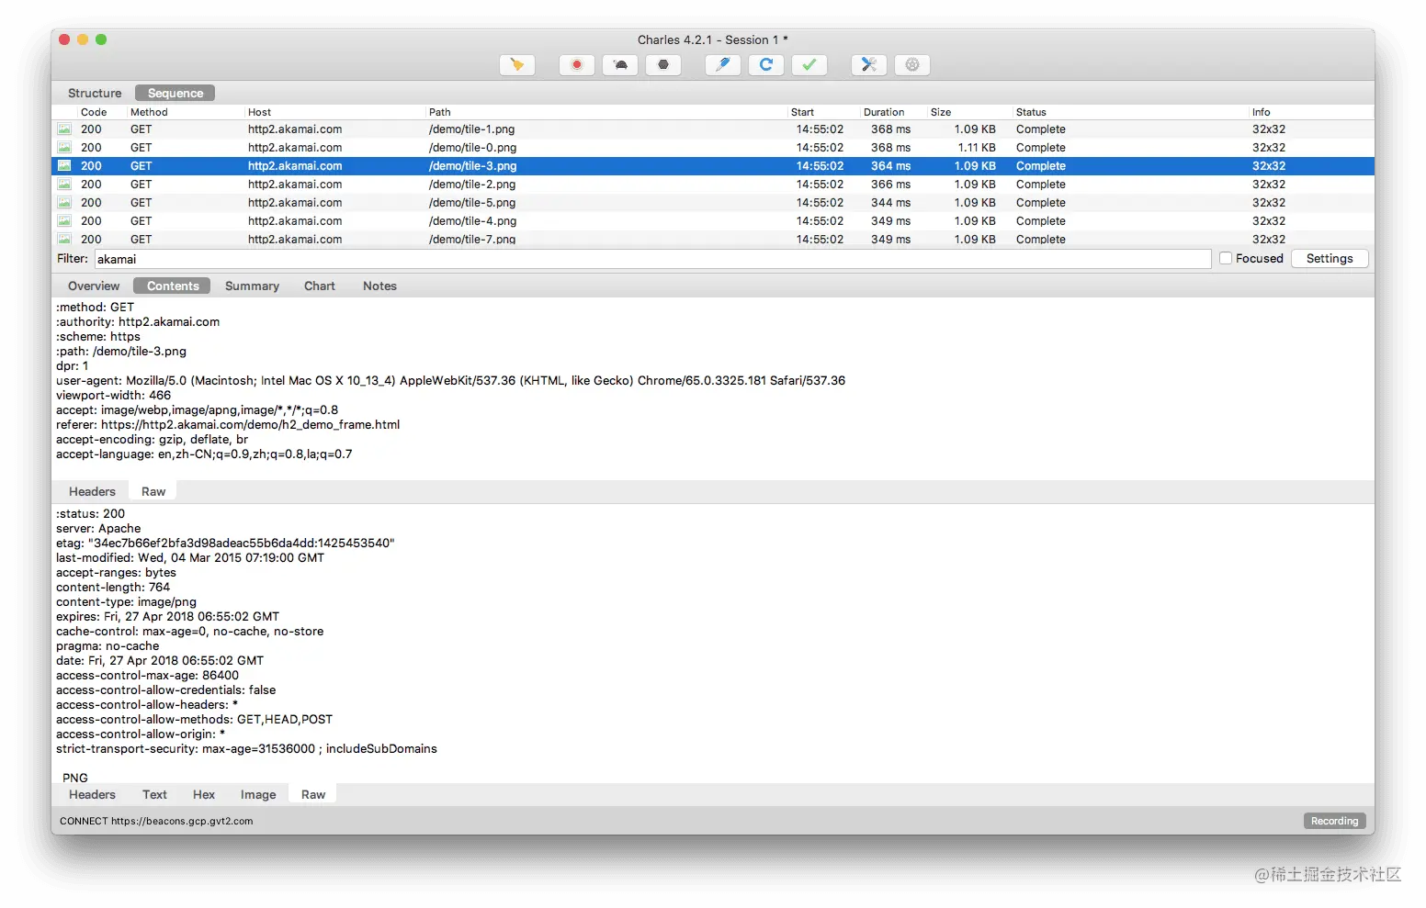Image resolution: width=1426 pixels, height=908 pixels.
Task: Click the Settings button beside the filter
Action: click(1330, 259)
